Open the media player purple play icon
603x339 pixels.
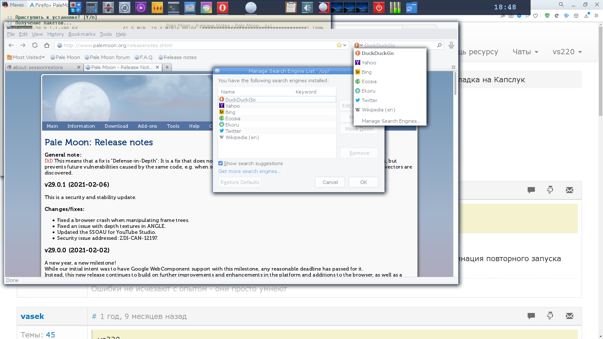(x=141, y=8)
